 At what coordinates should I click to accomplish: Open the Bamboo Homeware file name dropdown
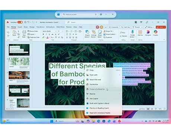(49, 22)
